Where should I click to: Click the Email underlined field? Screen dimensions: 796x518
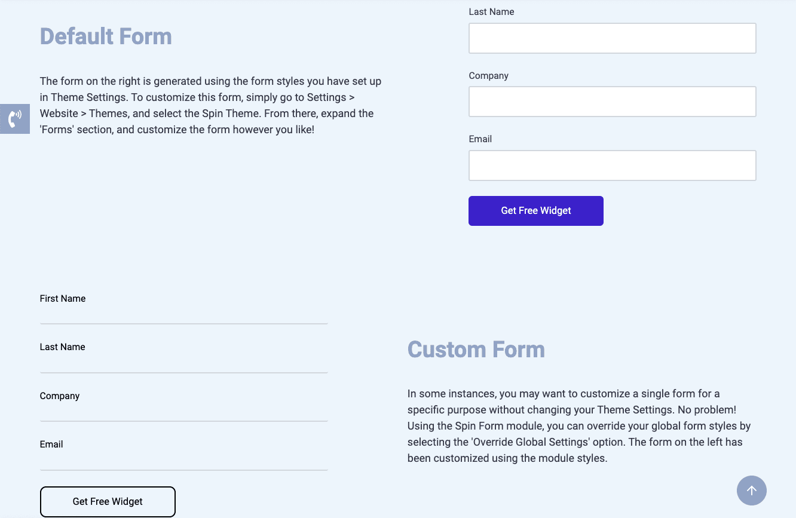(183, 464)
